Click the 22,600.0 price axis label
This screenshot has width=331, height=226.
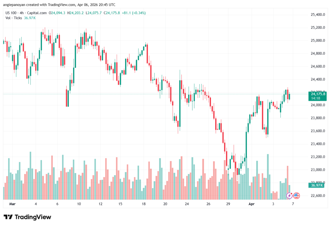tap(317, 196)
